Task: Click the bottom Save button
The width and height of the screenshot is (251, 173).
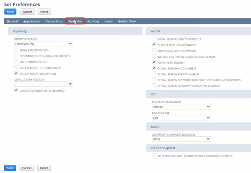Action: click(x=10, y=168)
